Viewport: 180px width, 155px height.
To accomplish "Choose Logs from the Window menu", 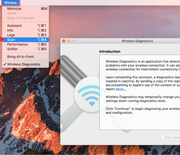I will coord(25,35).
